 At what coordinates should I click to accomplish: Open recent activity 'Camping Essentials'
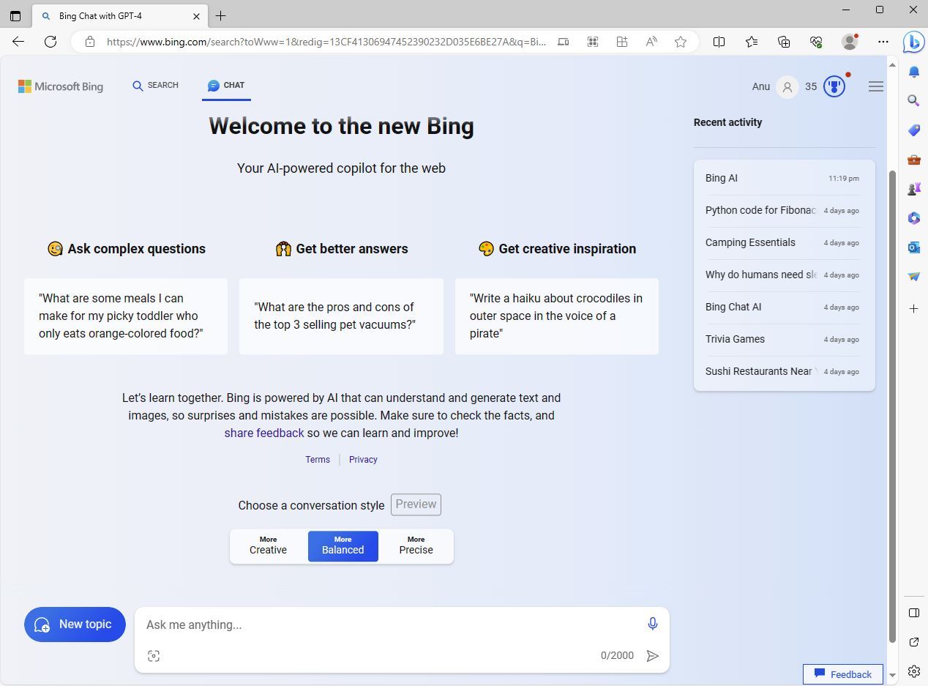(782, 242)
